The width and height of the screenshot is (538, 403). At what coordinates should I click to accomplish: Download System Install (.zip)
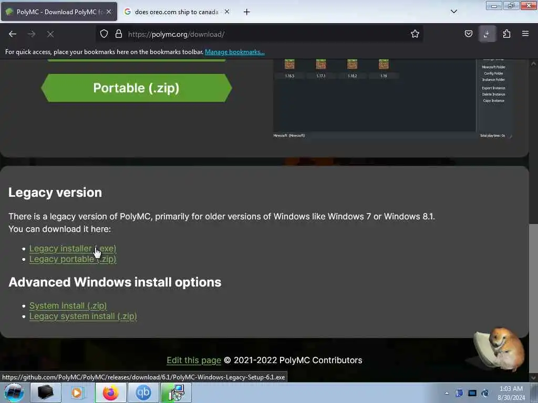click(x=68, y=306)
